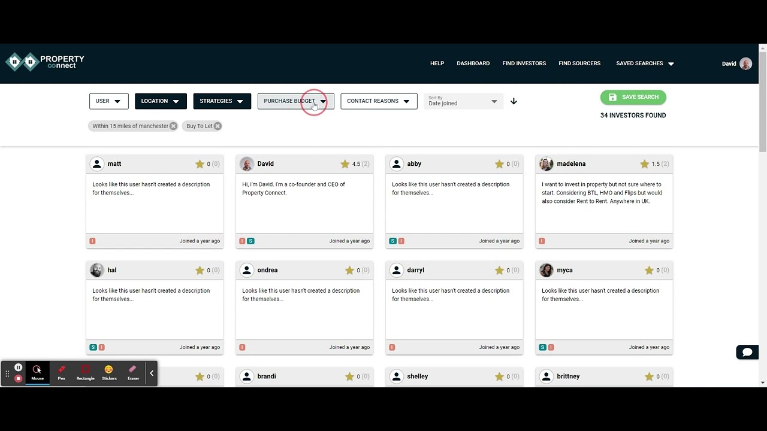Image resolution: width=767 pixels, height=431 pixels.
Task: Click madelena's profile photo
Action: point(546,163)
